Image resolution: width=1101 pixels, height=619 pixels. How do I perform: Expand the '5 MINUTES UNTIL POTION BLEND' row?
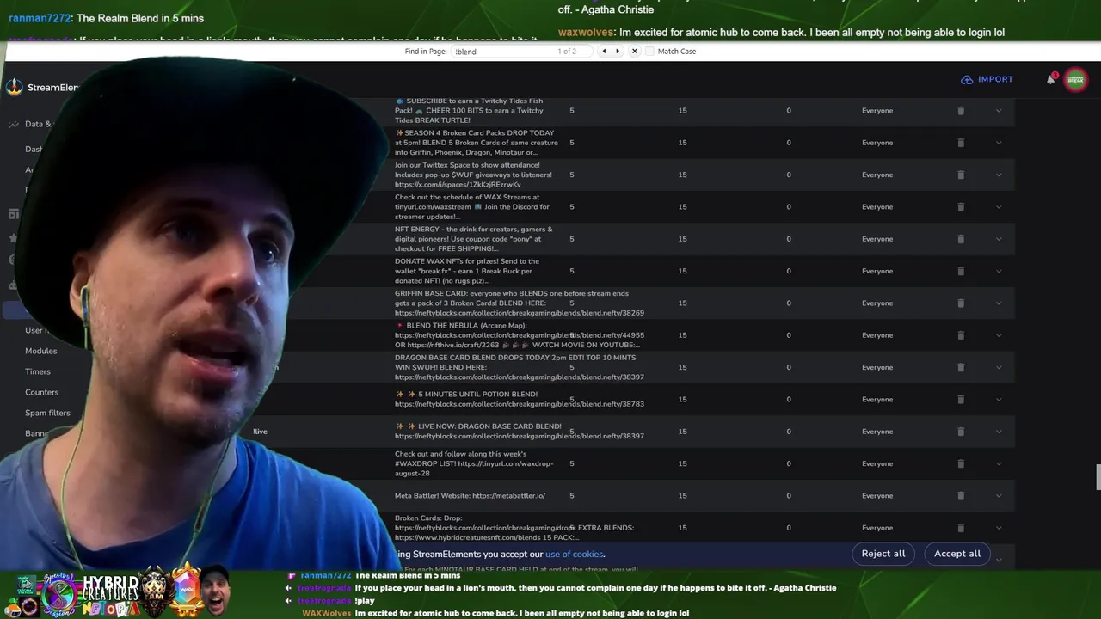(999, 400)
